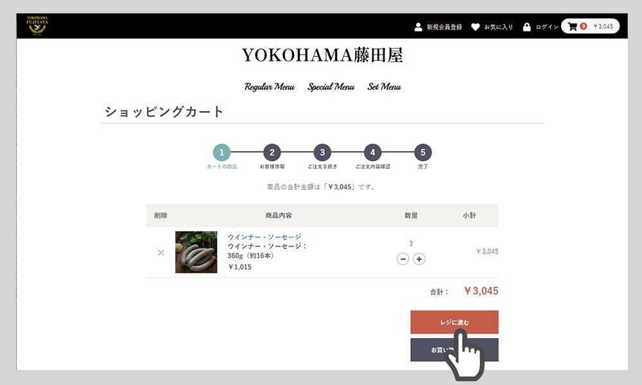Click the login padlock icon
This screenshot has height=385, width=642.
coord(527,27)
